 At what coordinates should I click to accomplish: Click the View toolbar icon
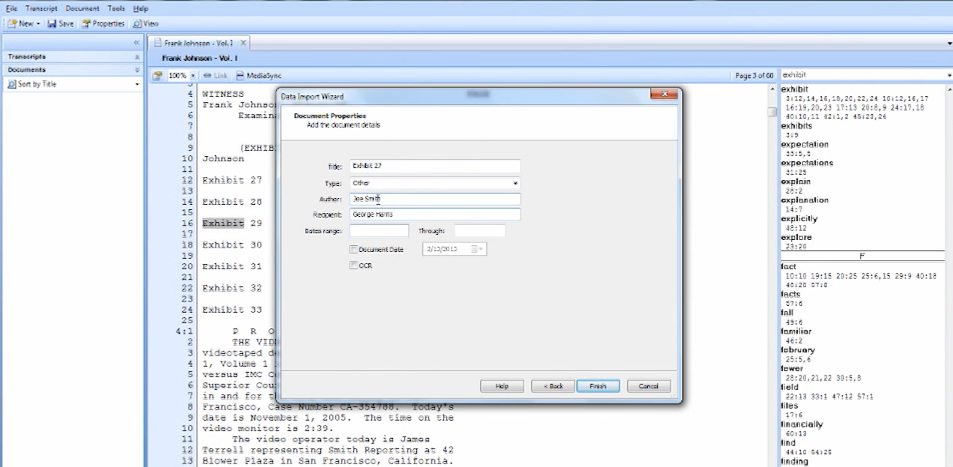coord(137,23)
